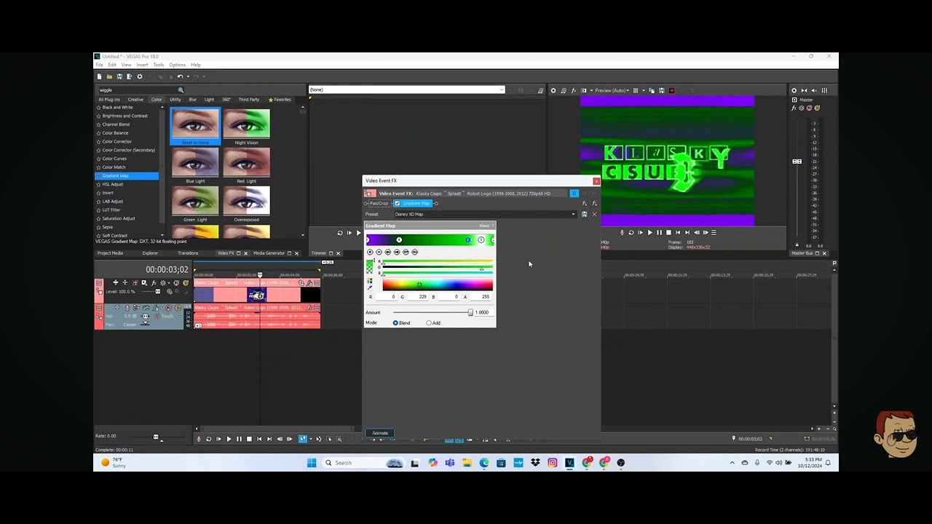The width and height of the screenshot is (932, 524).
Task: Open track FX on the video track
Action: click(x=154, y=283)
